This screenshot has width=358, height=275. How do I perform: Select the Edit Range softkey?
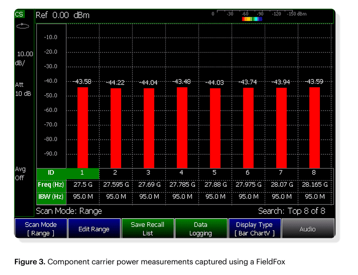(94, 229)
